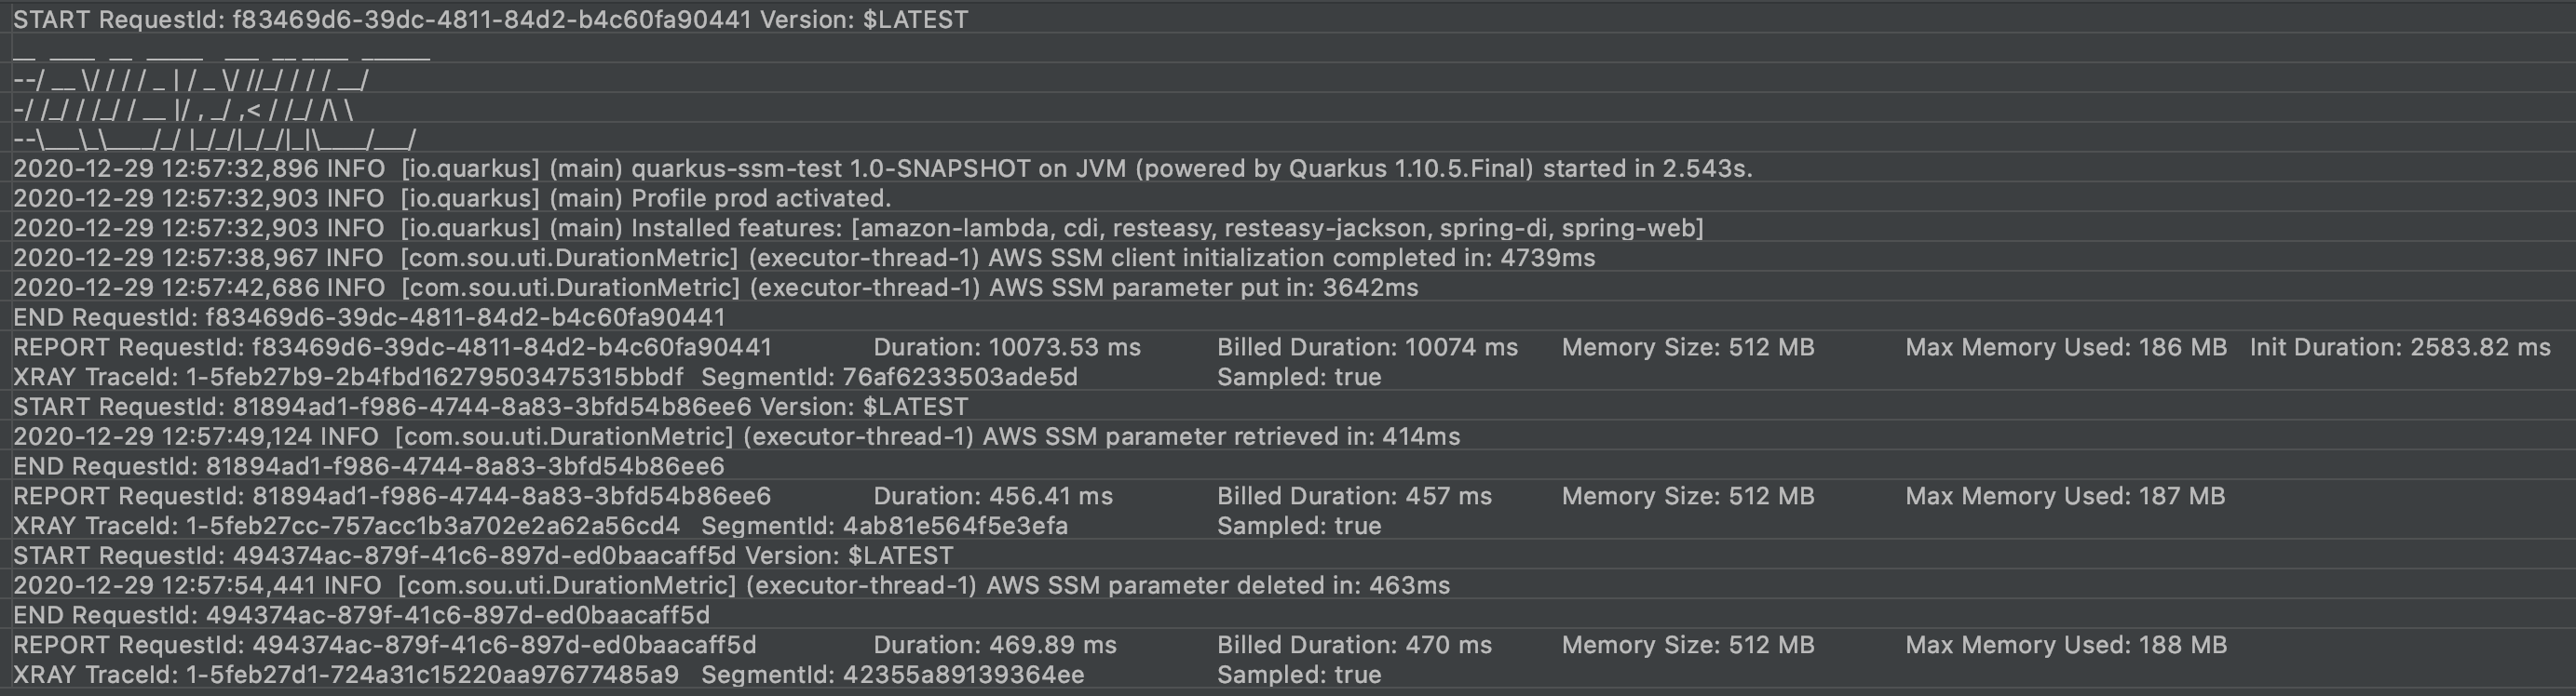Click the 'Duration: 10073.53 ms' value
This screenshot has height=696, width=2576.
[x=1007, y=347]
